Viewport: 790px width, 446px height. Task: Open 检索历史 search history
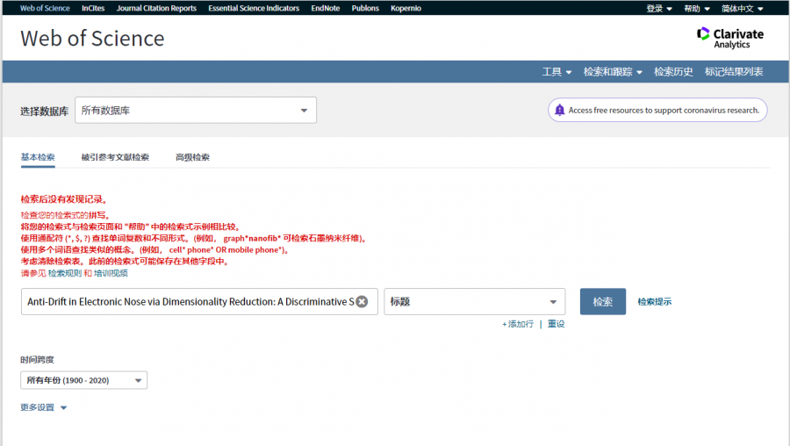[673, 72]
